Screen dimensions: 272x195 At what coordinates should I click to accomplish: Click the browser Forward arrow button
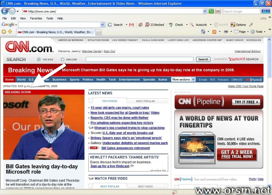(12, 12)
